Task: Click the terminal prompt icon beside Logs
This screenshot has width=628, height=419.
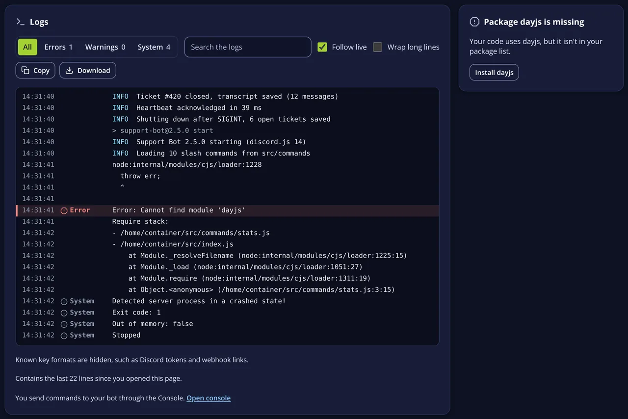Action: [20, 22]
